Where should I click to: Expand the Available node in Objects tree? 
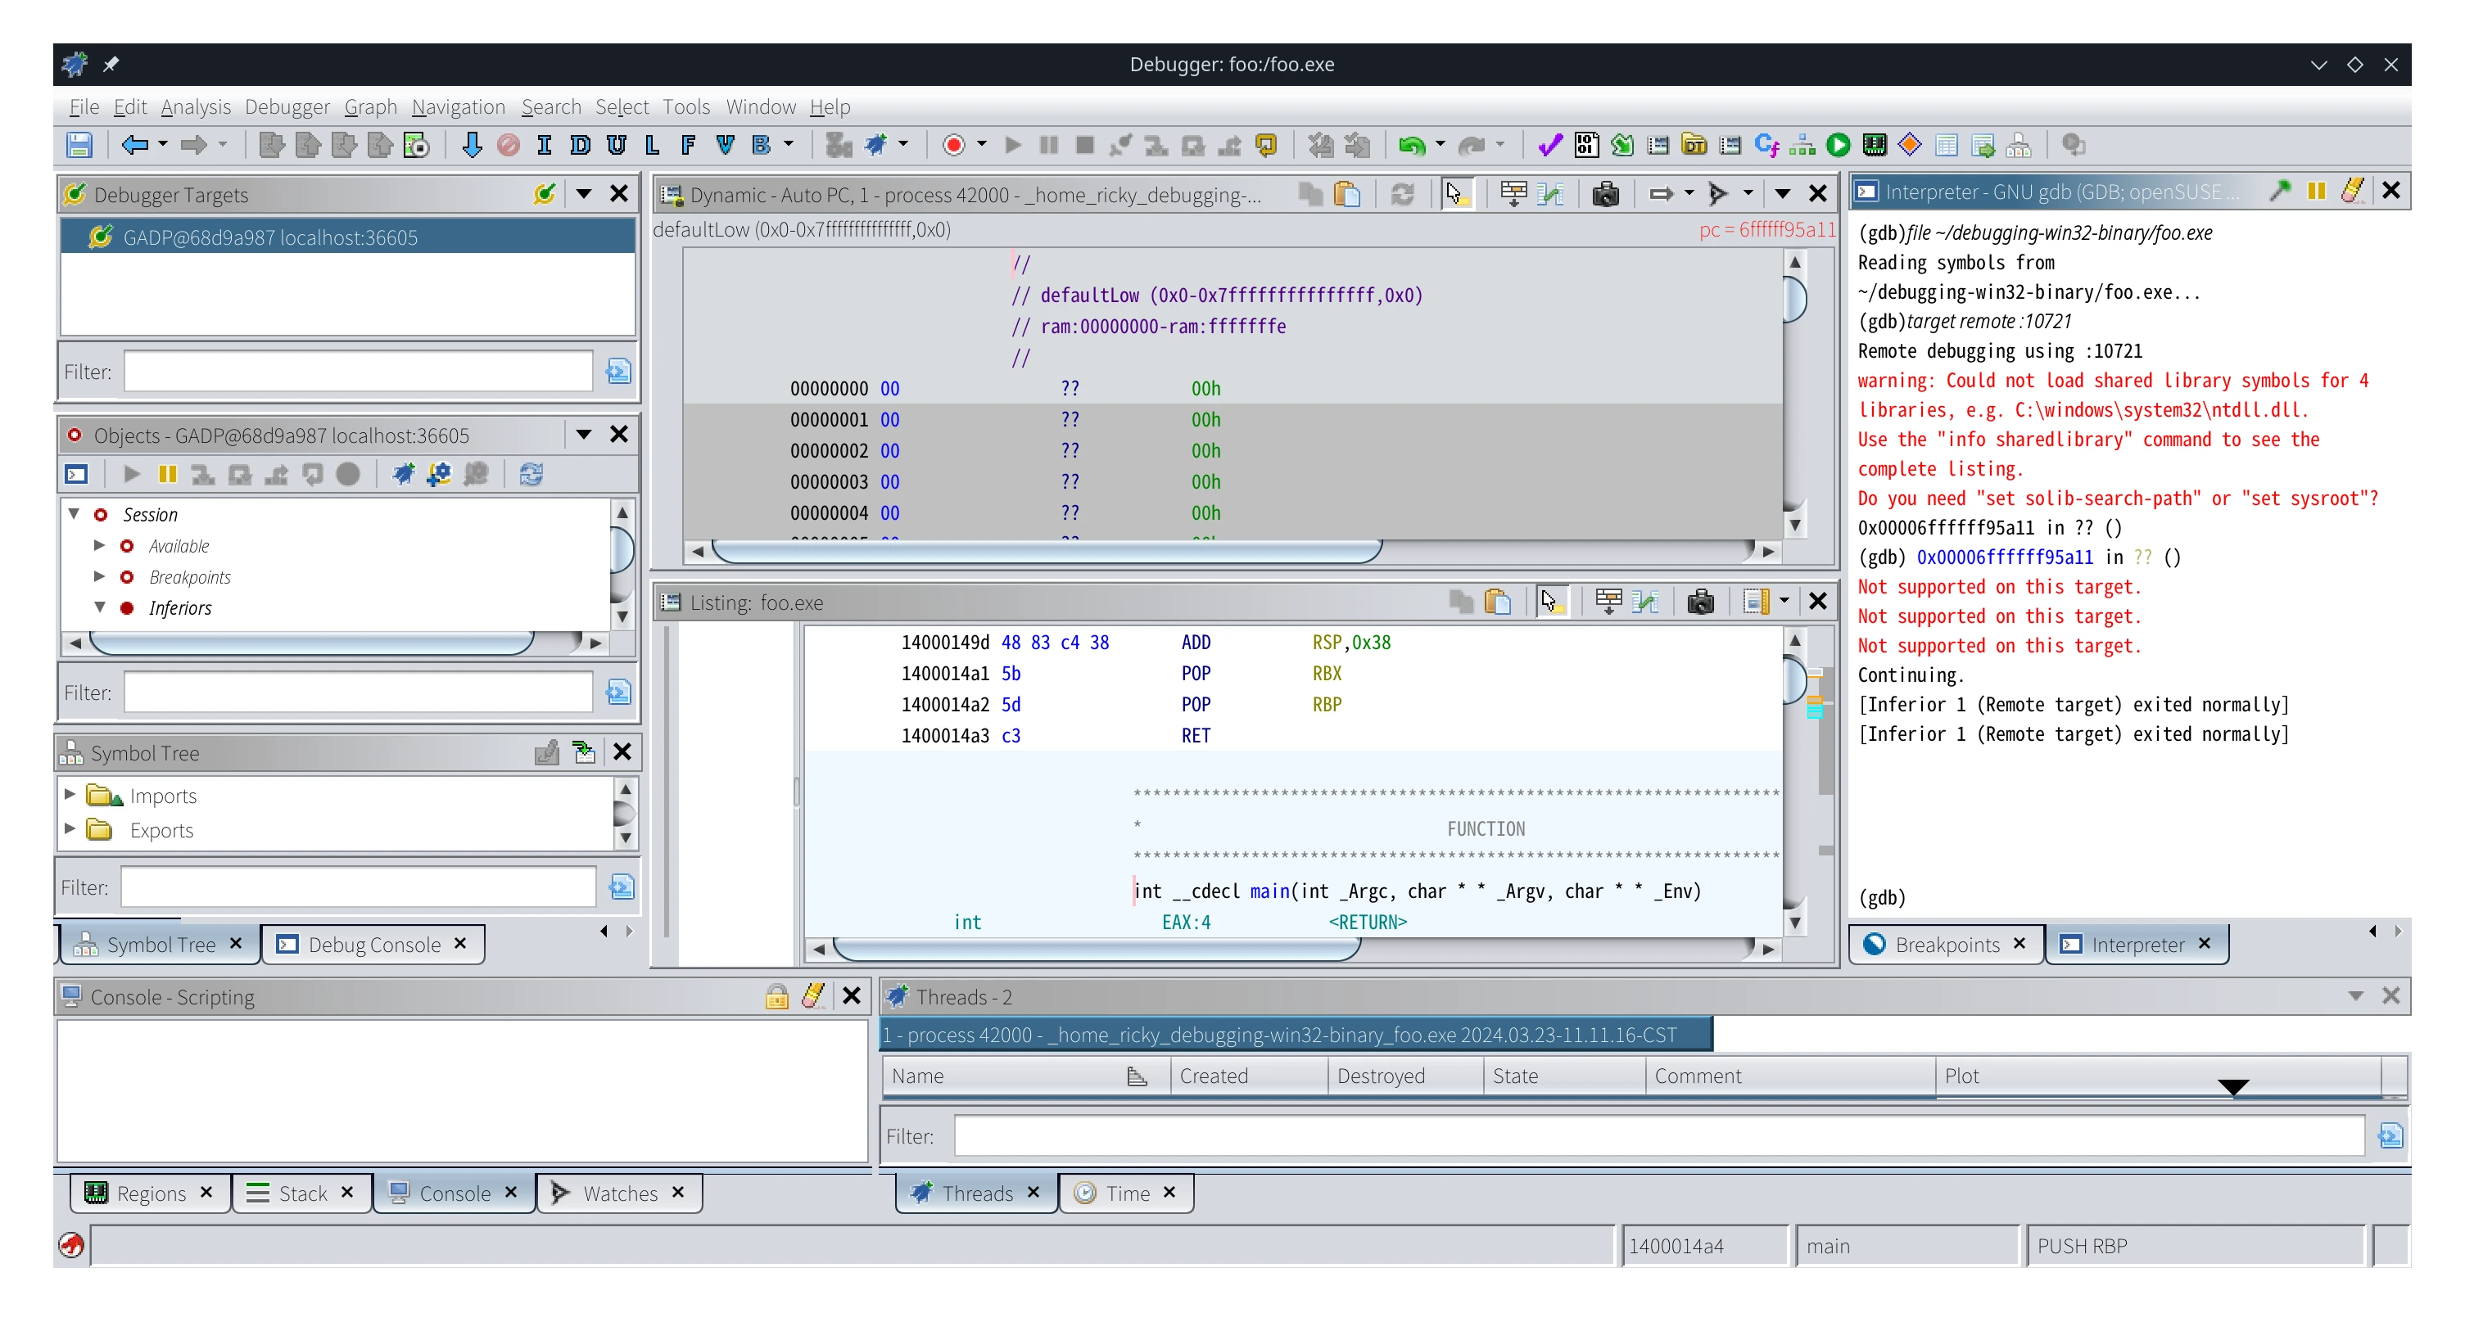point(98,545)
